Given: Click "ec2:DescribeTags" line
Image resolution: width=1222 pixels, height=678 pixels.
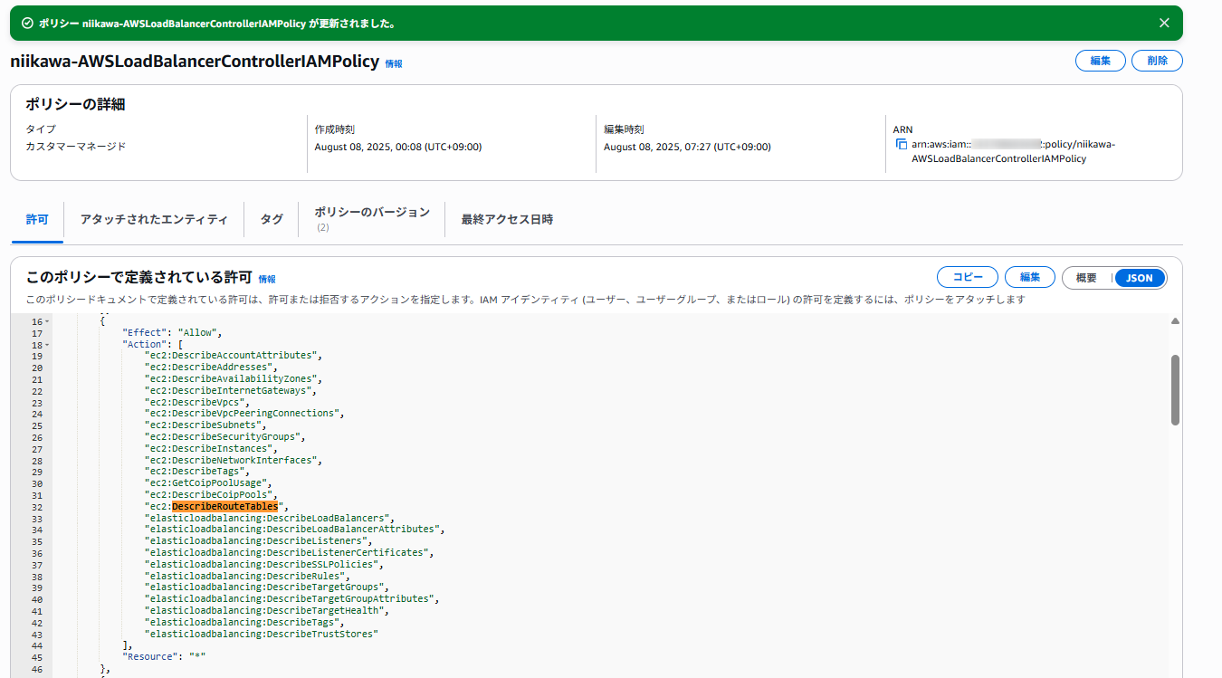Looking at the screenshot, I should click(x=197, y=472).
